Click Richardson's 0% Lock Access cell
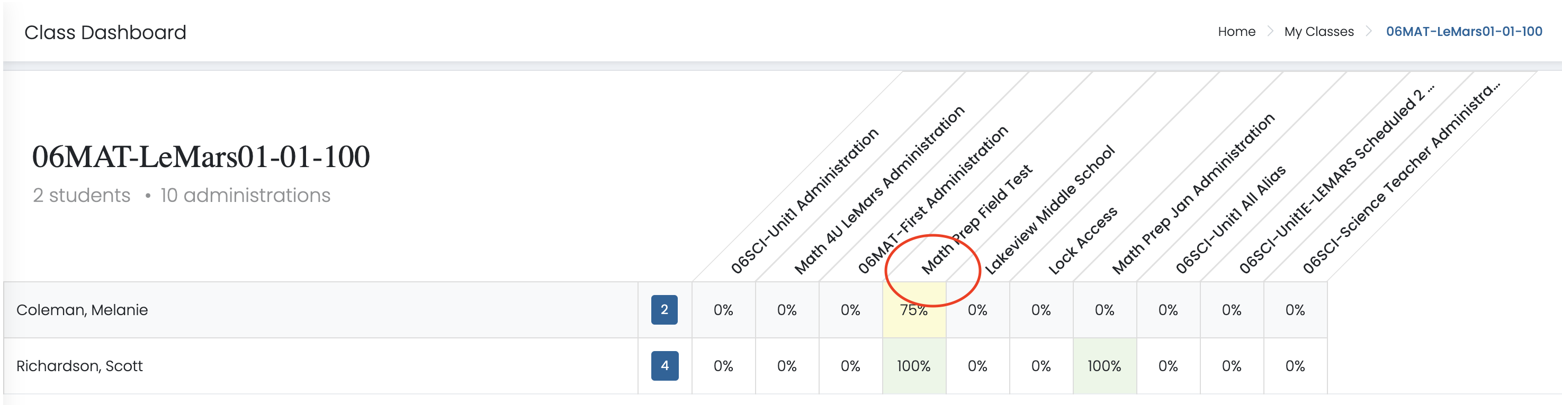The width and height of the screenshot is (1562, 405). pyautogui.click(x=1040, y=366)
